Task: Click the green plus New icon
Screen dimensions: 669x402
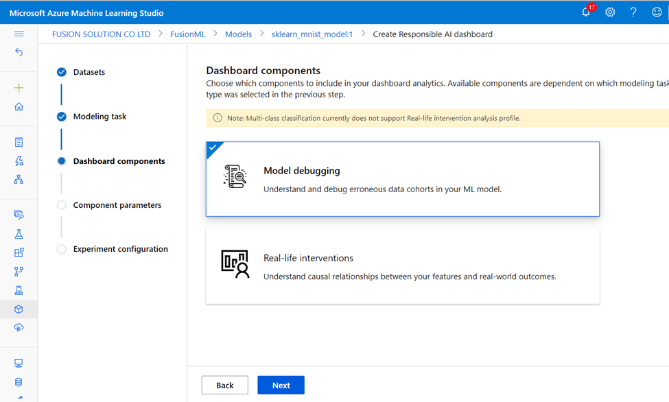Action: click(x=19, y=88)
